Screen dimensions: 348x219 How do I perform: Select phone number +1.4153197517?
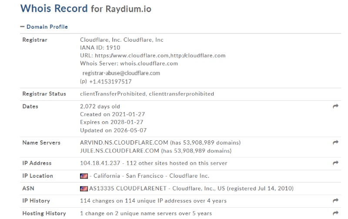tap(110, 82)
